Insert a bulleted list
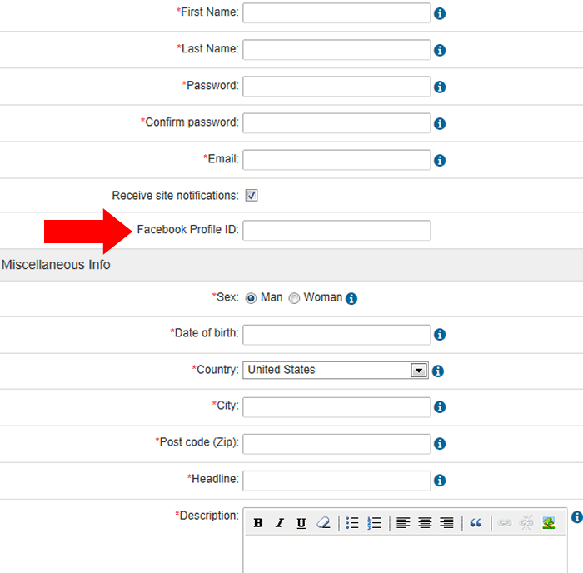 [x=352, y=523]
